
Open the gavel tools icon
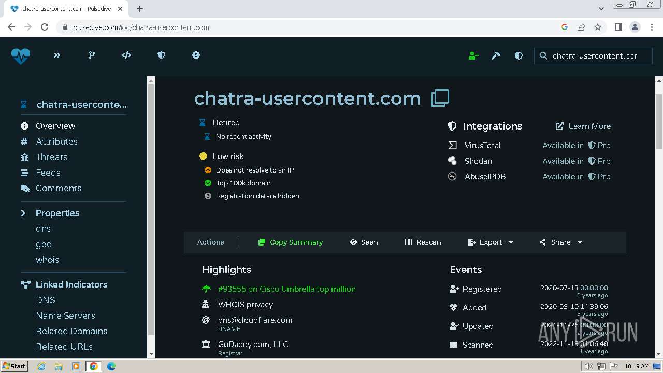[x=496, y=56]
